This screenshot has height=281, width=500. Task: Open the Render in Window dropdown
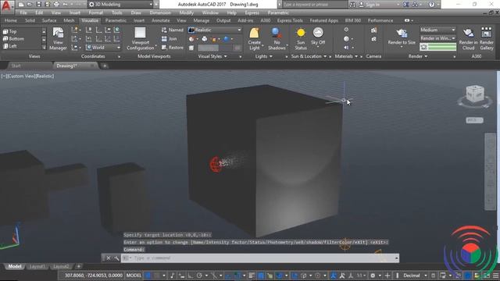pos(437,38)
